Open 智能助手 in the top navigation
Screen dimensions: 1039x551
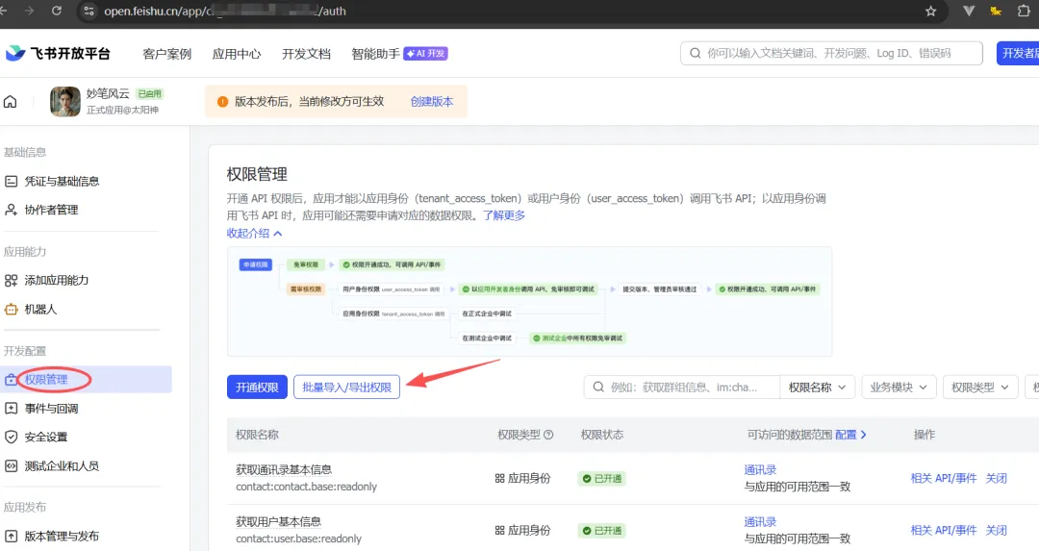click(376, 54)
